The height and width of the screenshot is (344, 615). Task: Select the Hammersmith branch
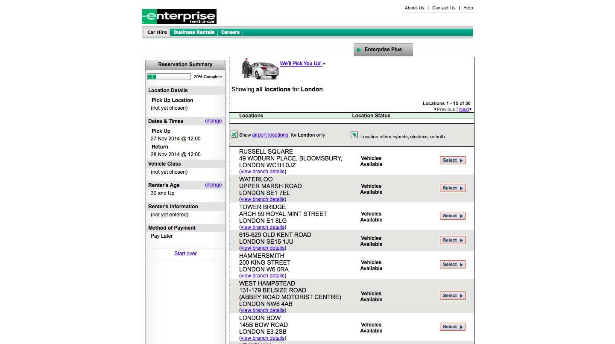pyautogui.click(x=452, y=265)
